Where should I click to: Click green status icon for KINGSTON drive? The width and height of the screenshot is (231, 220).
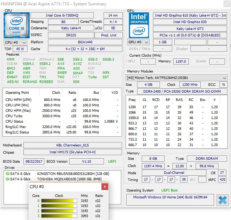(7, 173)
